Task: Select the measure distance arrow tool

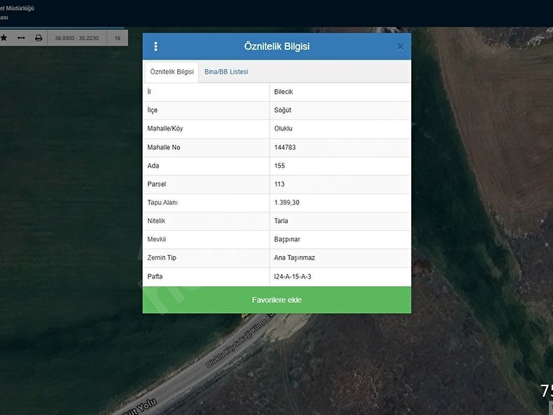Action: (x=21, y=38)
